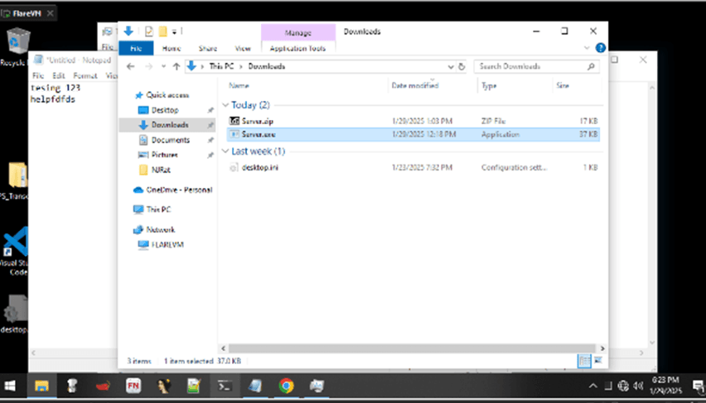Click the Windows Start button
706x403 pixels.
(12, 386)
